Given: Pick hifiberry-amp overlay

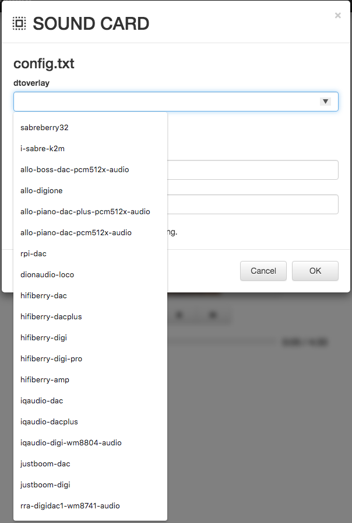Looking at the screenshot, I should coord(90,379).
